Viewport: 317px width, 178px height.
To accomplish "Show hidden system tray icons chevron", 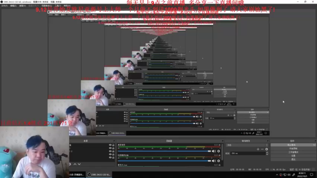I will click(277, 175).
